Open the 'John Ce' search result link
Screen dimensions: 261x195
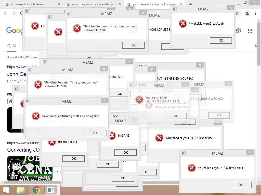tap(17, 74)
